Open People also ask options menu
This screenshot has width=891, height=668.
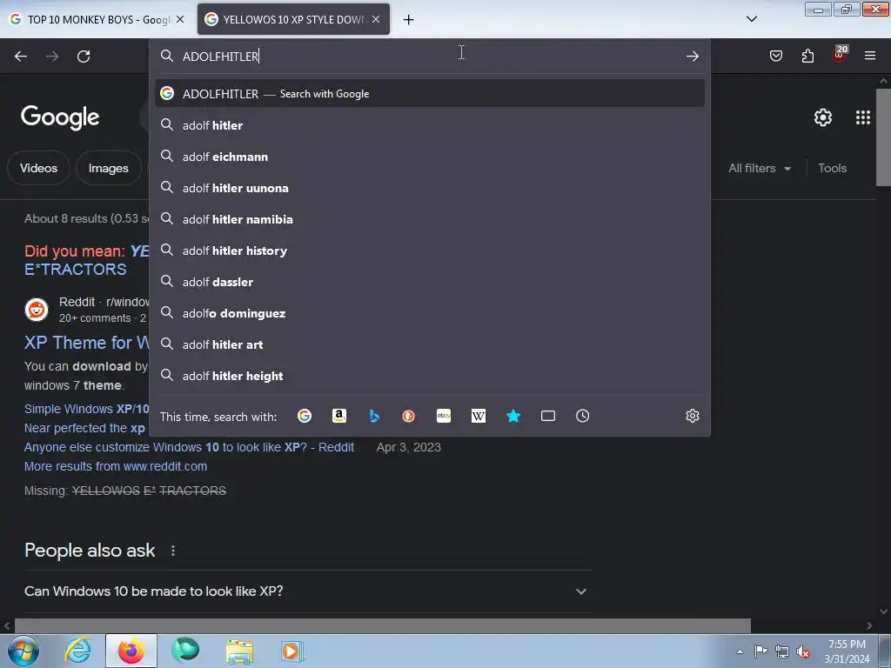(173, 551)
